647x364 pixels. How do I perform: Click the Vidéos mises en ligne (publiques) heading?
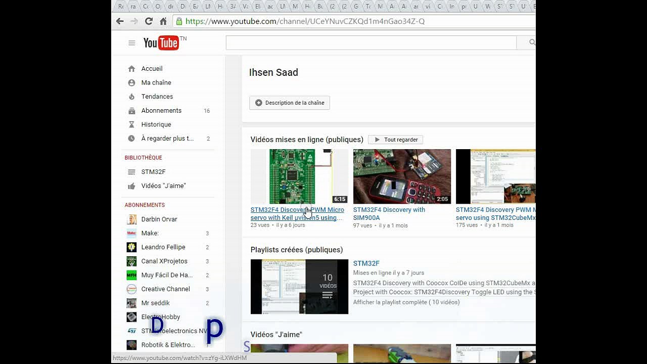point(307,140)
